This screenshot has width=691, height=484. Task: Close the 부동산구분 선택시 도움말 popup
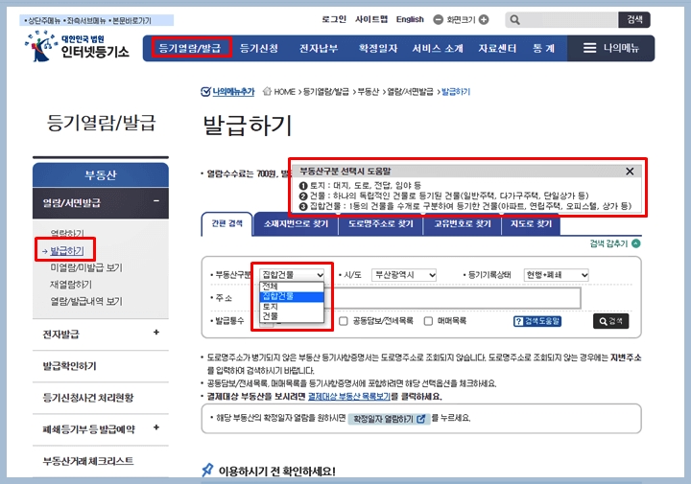[630, 172]
